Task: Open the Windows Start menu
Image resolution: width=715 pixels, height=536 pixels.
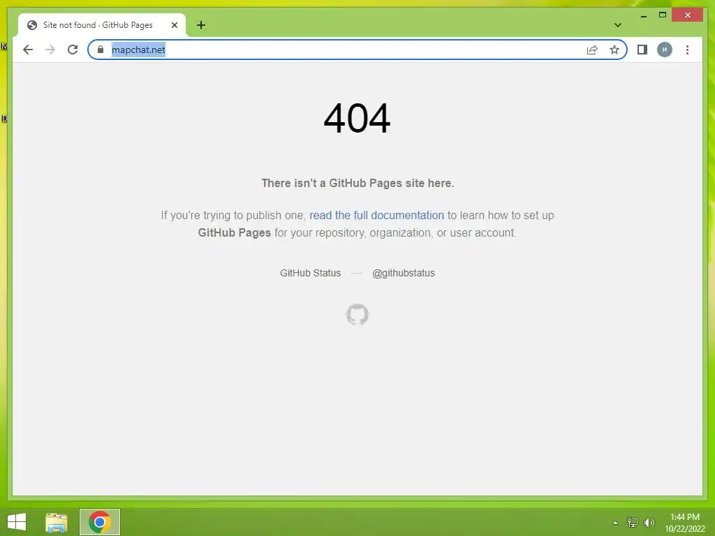Action: pyautogui.click(x=17, y=522)
